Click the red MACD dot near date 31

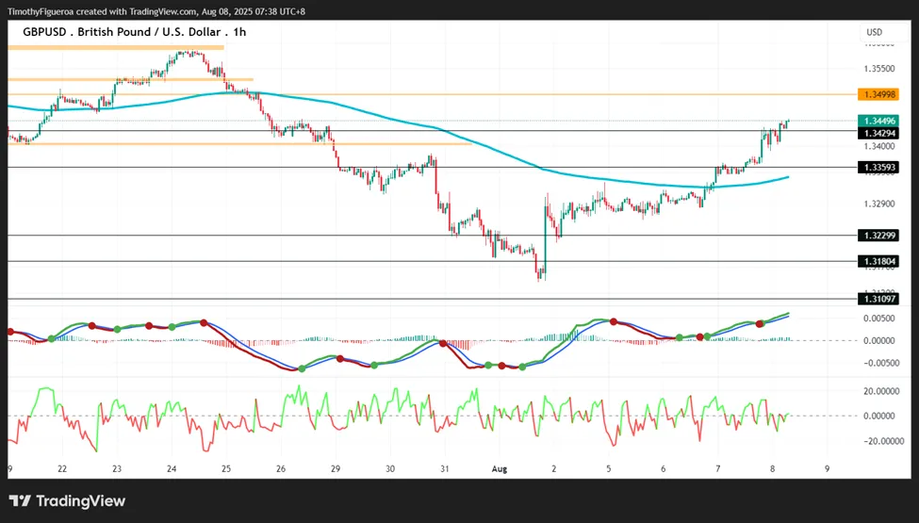click(443, 343)
